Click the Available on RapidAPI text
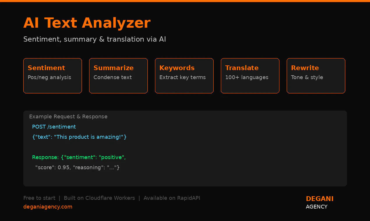This screenshot has width=370, height=221. point(172,198)
